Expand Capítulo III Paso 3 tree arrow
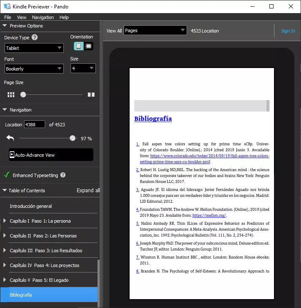Image resolution: width=301 pixels, height=308 pixels. click(x=5, y=250)
